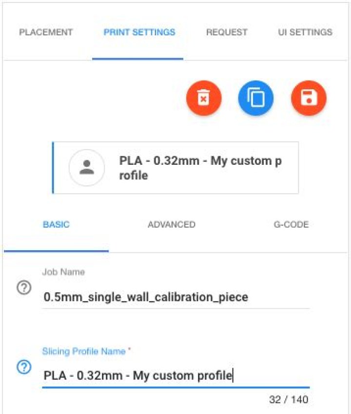Click the Job Name field label

[63, 272]
